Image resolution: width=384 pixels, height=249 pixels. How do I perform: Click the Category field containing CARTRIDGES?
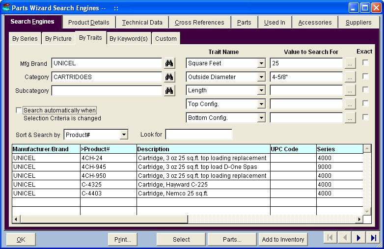(x=107, y=77)
